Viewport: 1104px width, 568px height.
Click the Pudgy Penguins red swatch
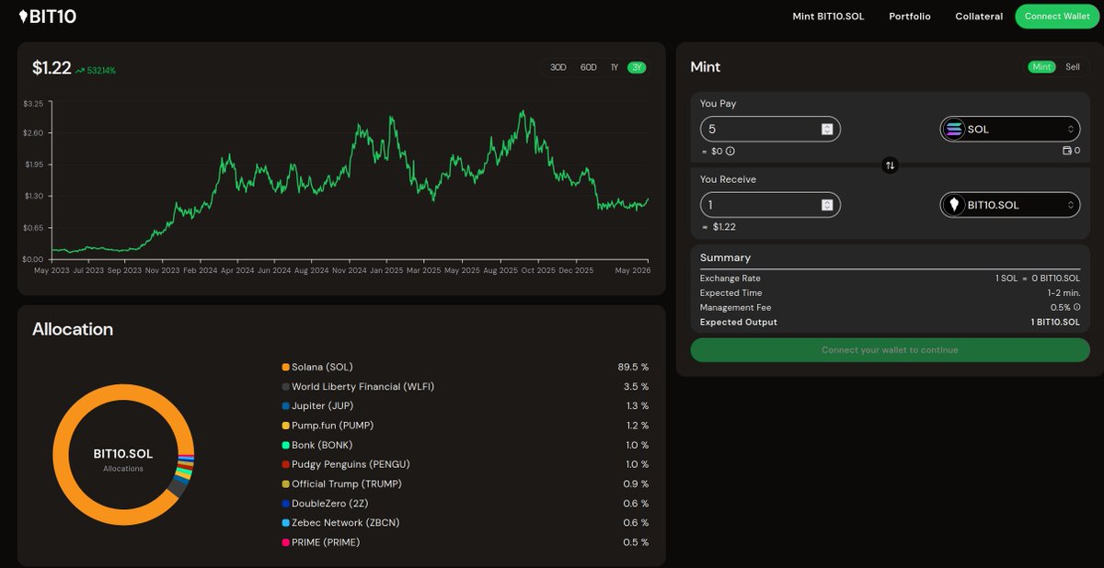[x=286, y=464]
